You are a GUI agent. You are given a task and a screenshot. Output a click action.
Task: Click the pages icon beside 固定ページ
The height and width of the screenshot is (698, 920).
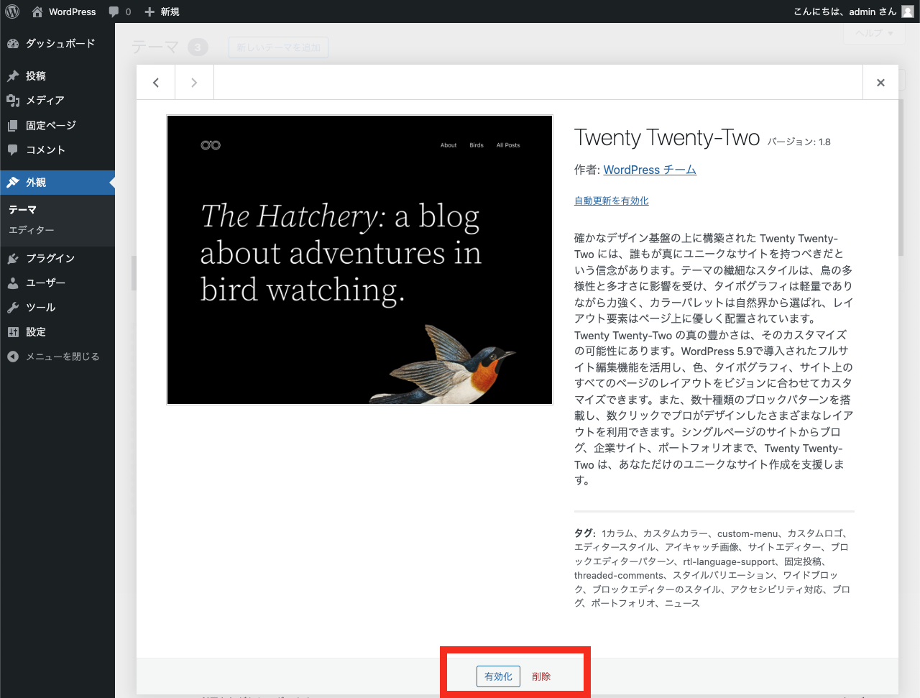[13, 126]
